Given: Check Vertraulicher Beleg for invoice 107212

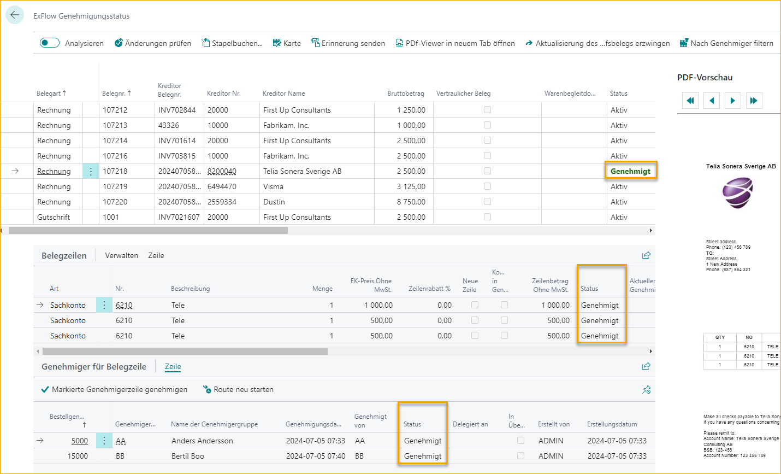Looking at the screenshot, I should [487, 110].
